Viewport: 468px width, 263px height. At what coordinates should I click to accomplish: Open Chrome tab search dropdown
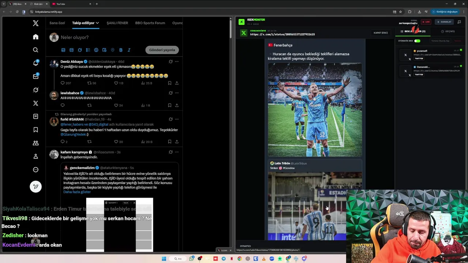click(x=4, y=4)
